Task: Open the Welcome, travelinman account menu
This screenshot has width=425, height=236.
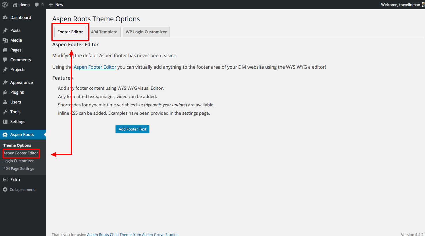Action: [x=400, y=5]
